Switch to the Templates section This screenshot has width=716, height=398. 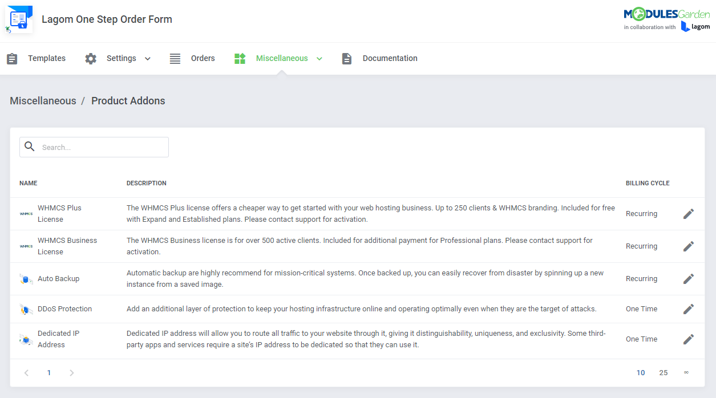coord(46,58)
